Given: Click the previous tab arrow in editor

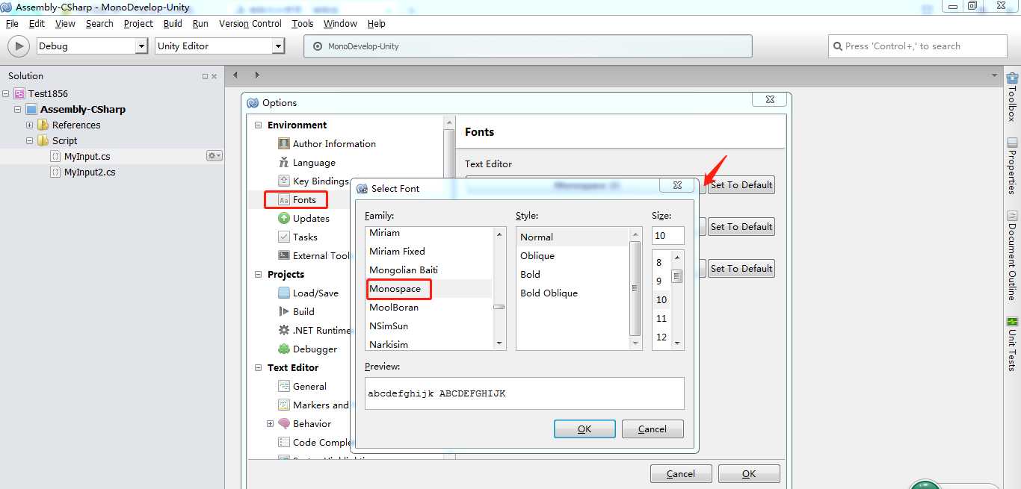Looking at the screenshot, I should coord(235,75).
